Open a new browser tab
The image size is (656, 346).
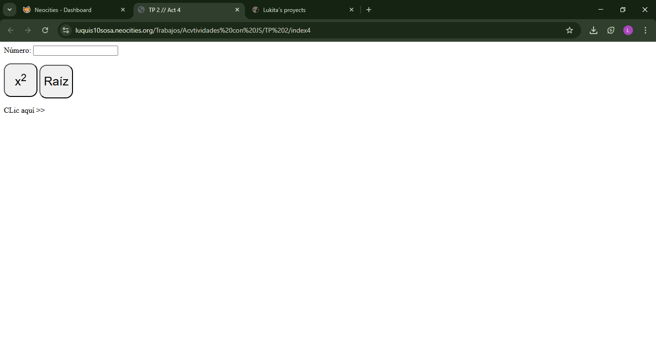click(369, 10)
